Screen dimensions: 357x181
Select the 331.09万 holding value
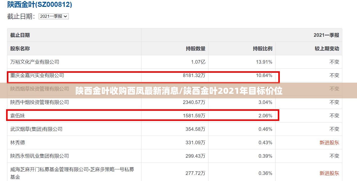pyautogui.click(x=196, y=142)
